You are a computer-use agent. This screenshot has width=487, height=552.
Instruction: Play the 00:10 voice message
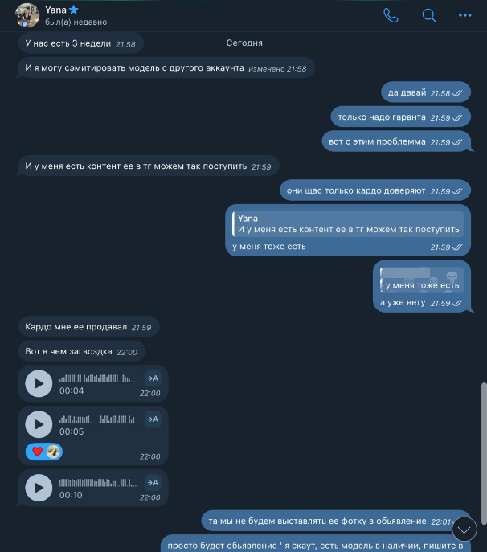point(39,488)
